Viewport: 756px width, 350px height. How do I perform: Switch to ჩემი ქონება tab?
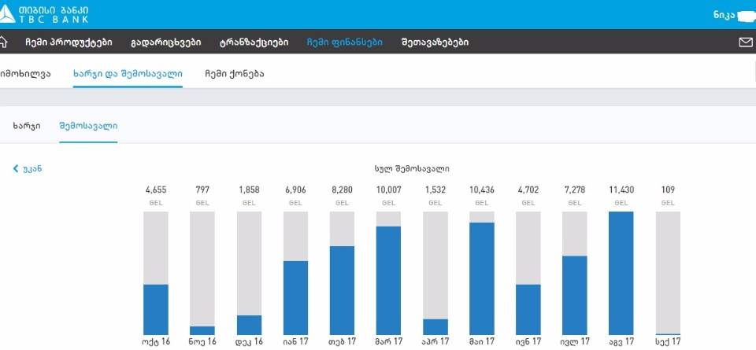[235, 74]
